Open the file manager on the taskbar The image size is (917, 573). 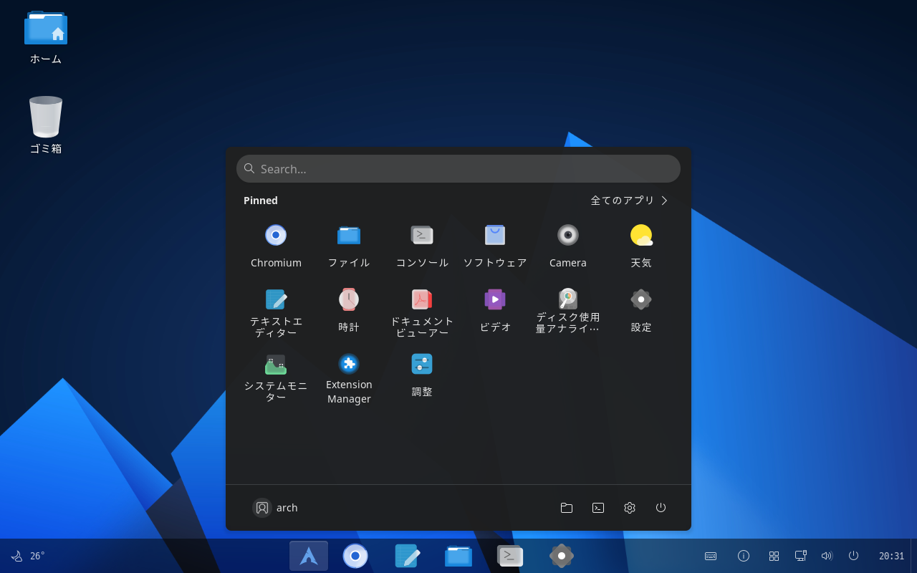coord(458,556)
